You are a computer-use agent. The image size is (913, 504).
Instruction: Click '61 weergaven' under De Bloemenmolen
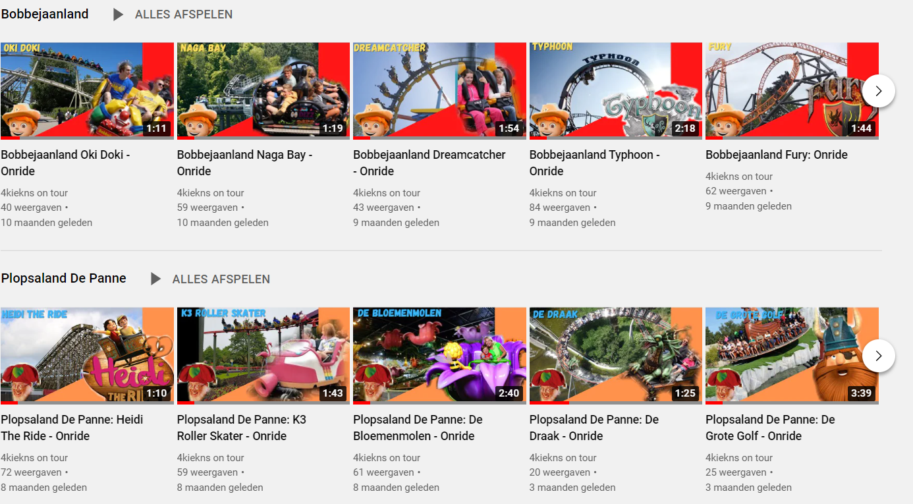pos(383,472)
